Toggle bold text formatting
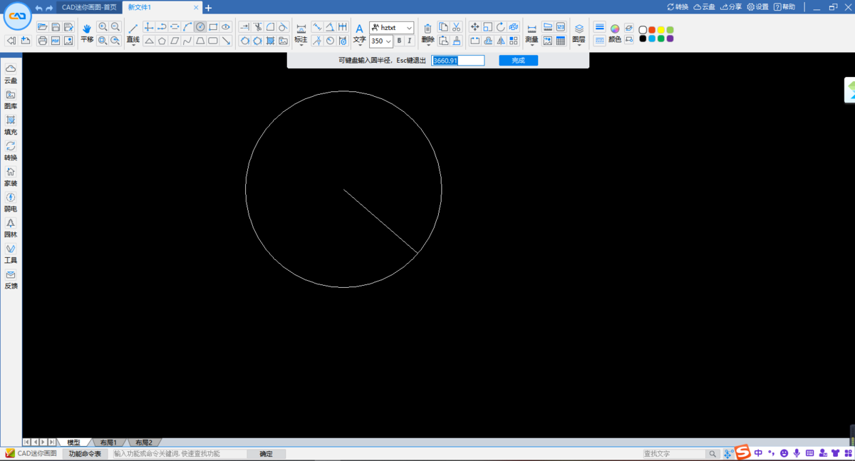This screenshot has height=461, width=855. tap(398, 41)
